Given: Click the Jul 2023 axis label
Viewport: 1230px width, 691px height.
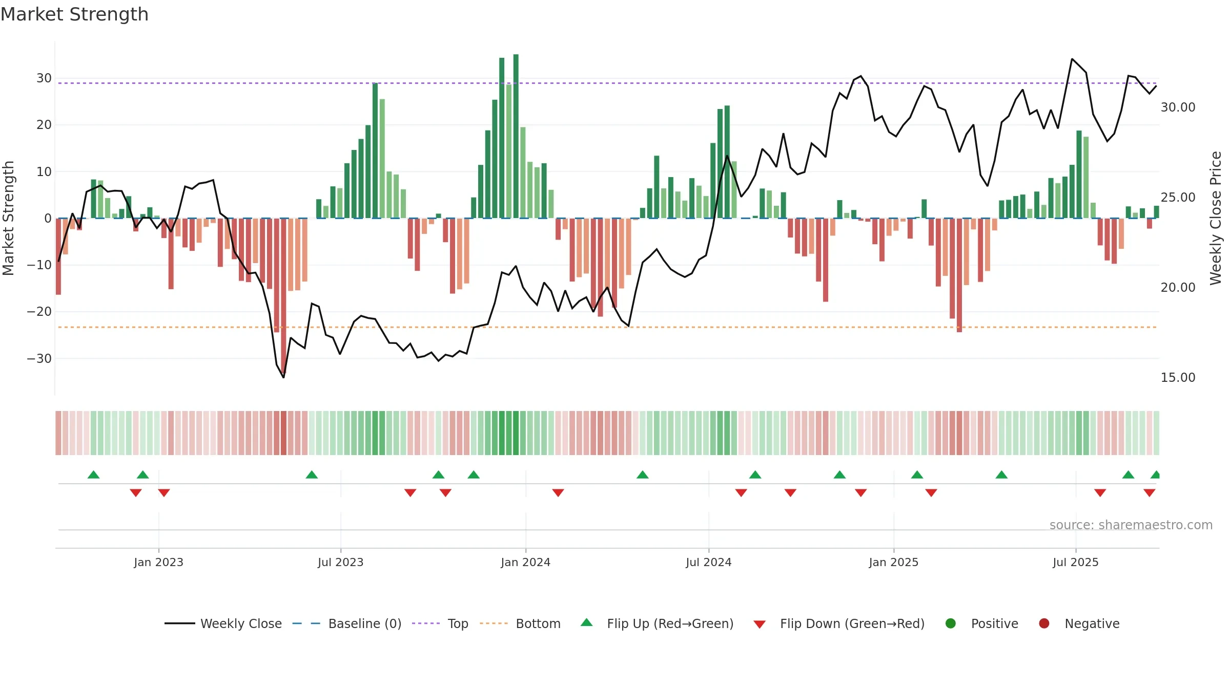Looking at the screenshot, I should [x=341, y=562].
